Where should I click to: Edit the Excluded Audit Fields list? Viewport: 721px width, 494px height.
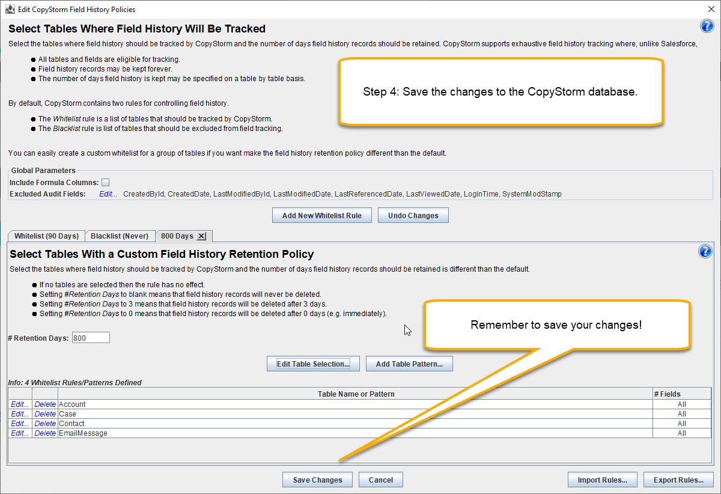point(108,194)
